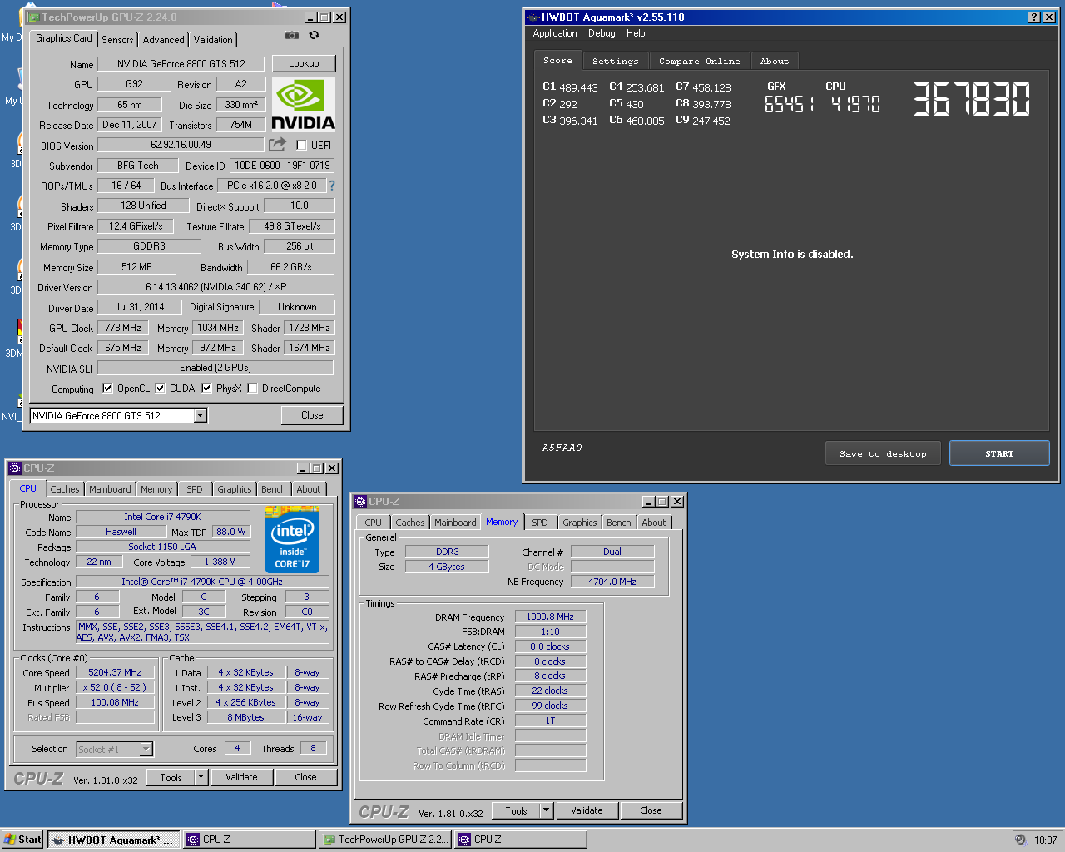Click the GPU Name field in GPU-Z
This screenshot has height=852, width=1065.
181,63
